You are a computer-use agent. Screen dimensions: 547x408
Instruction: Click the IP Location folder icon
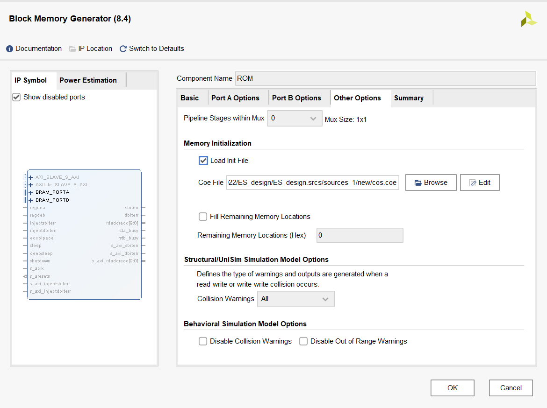tap(72, 49)
